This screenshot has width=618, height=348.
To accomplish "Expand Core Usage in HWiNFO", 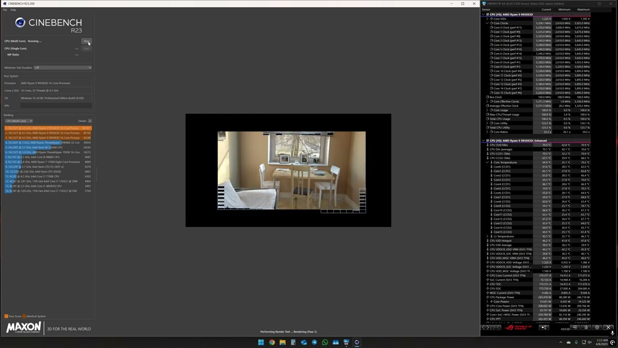I will click(x=488, y=110).
